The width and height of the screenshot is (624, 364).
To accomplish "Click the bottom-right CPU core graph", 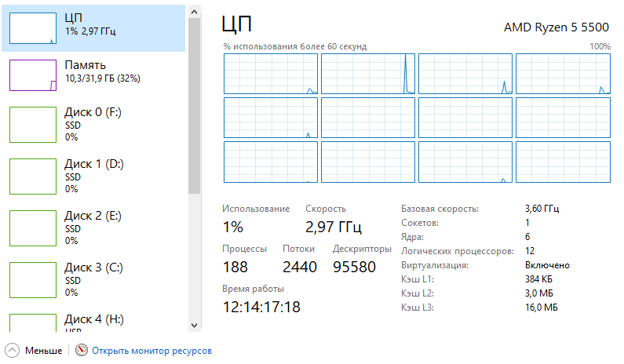I will [562, 162].
